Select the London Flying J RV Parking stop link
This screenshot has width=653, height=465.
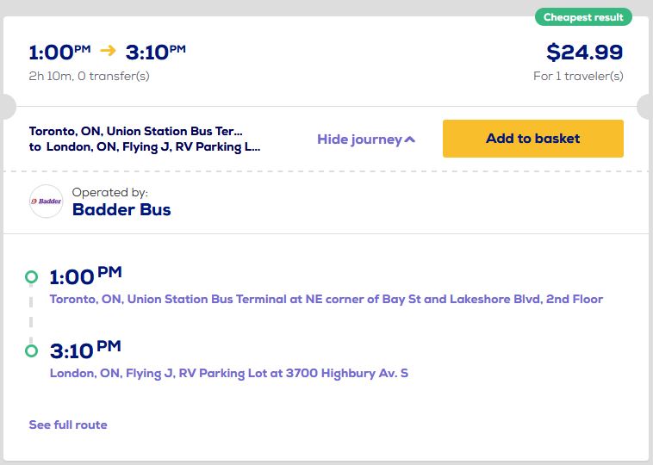(228, 374)
